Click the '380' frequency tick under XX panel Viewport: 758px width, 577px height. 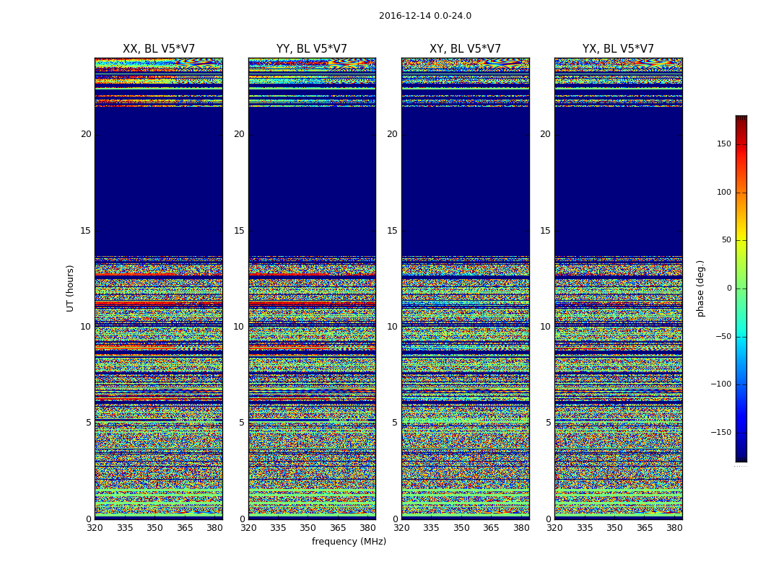(x=214, y=528)
